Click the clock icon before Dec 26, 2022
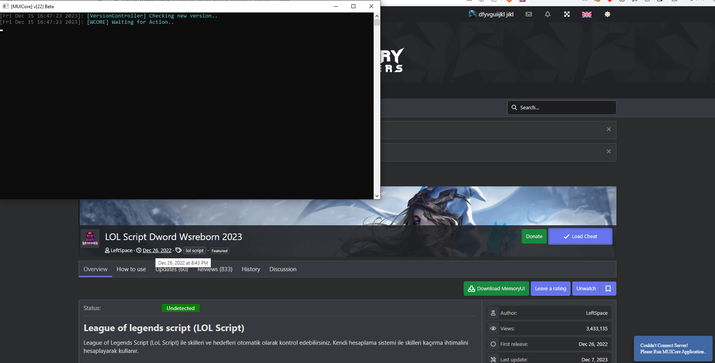This screenshot has width=715, height=363. 139,251
